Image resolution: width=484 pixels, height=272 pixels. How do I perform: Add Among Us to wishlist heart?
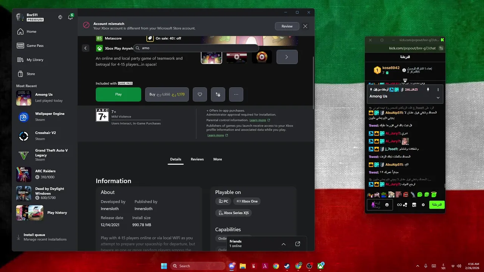(200, 94)
